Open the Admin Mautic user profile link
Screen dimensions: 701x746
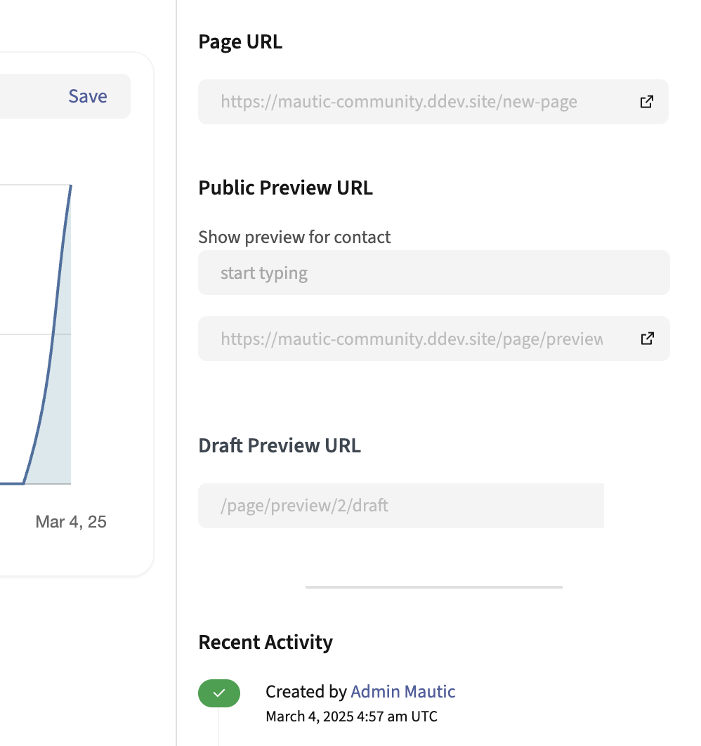click(402, 692)
